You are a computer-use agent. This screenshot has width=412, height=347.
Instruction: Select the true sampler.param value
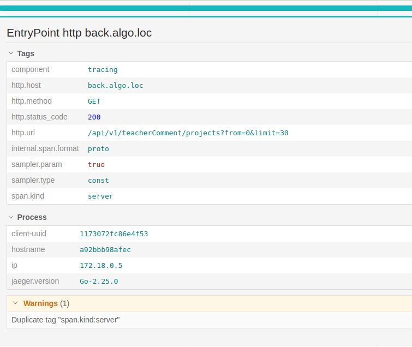[96, 164]
